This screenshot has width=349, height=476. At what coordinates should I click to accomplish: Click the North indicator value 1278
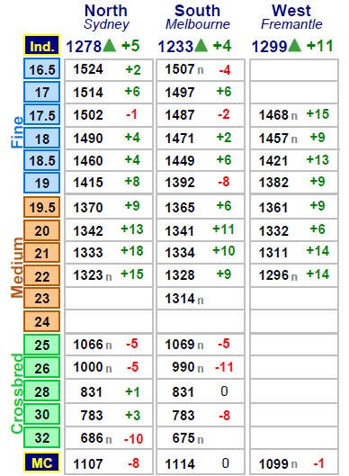click(84, 47)
